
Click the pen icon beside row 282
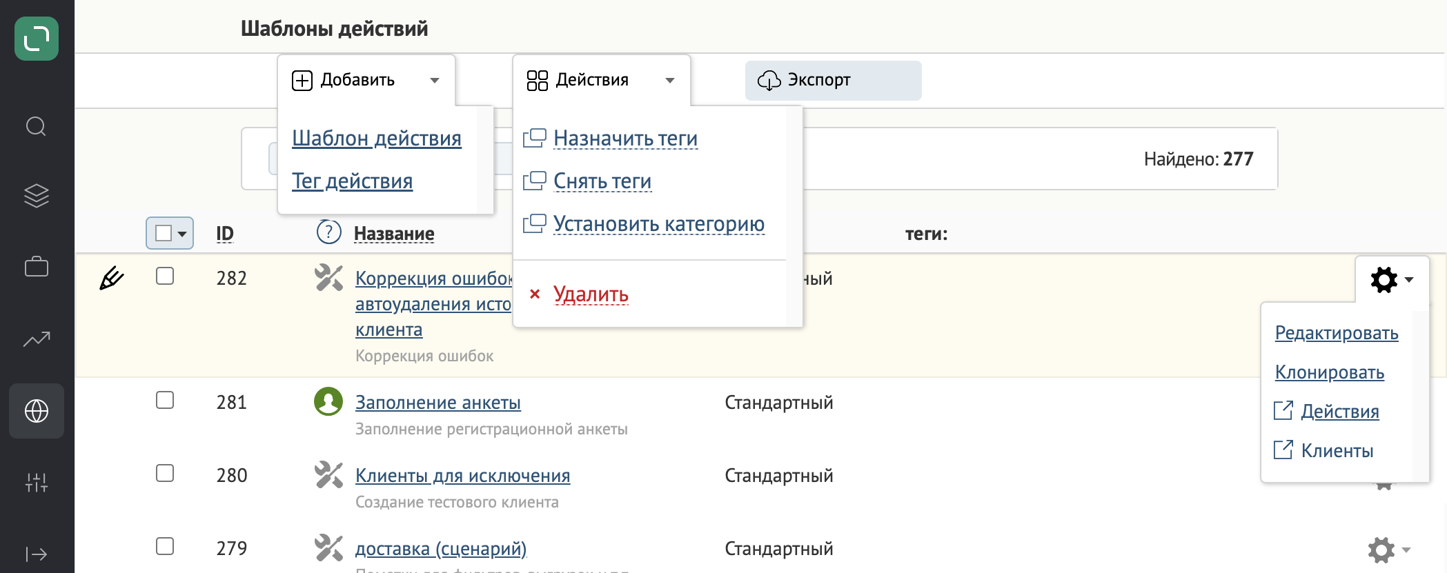pyautogui.click(x=111, y=279)
